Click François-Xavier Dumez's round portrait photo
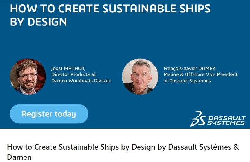The width and height of the screenshot is (250, 162). point(140,76)
